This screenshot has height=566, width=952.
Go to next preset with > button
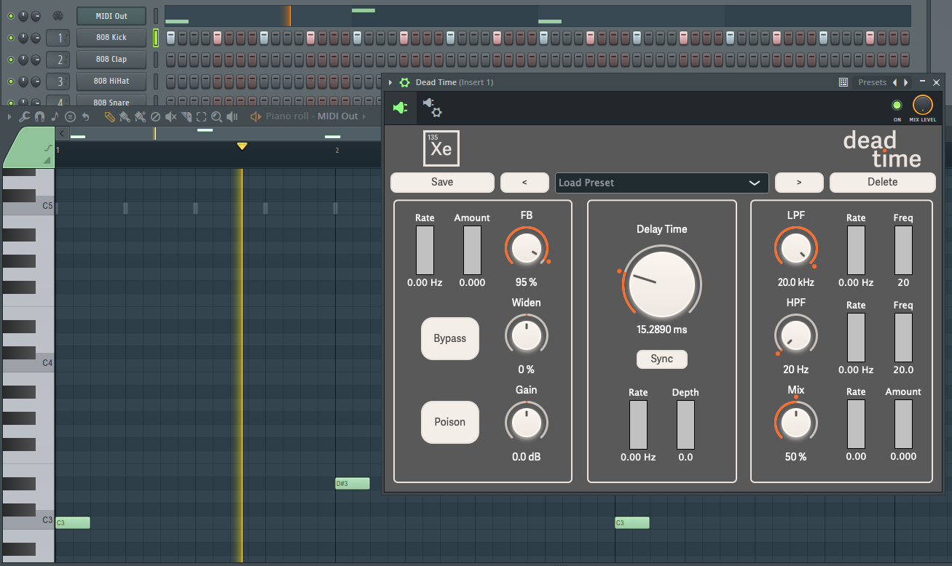click(x=799, y=183)
